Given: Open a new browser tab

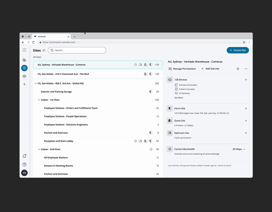Looking at the screenshot, I should [74, 37].
